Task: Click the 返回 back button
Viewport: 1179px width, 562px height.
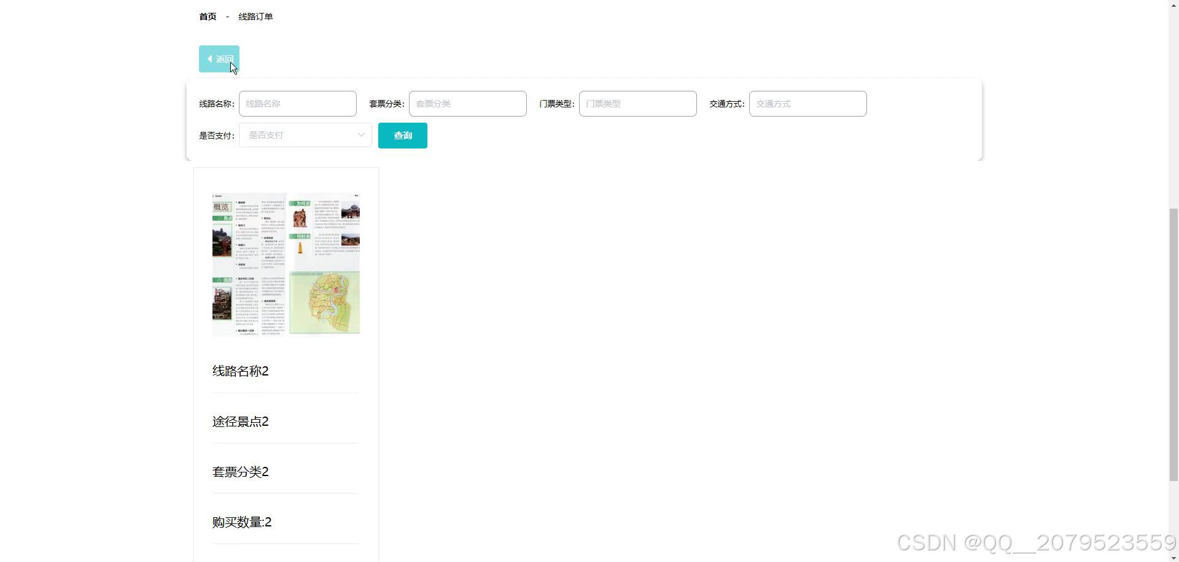Action: (x=219, y=59)
